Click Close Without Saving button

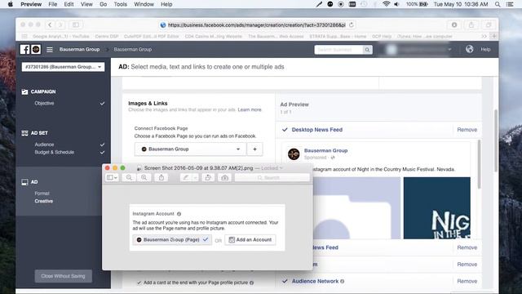(64, 276)
